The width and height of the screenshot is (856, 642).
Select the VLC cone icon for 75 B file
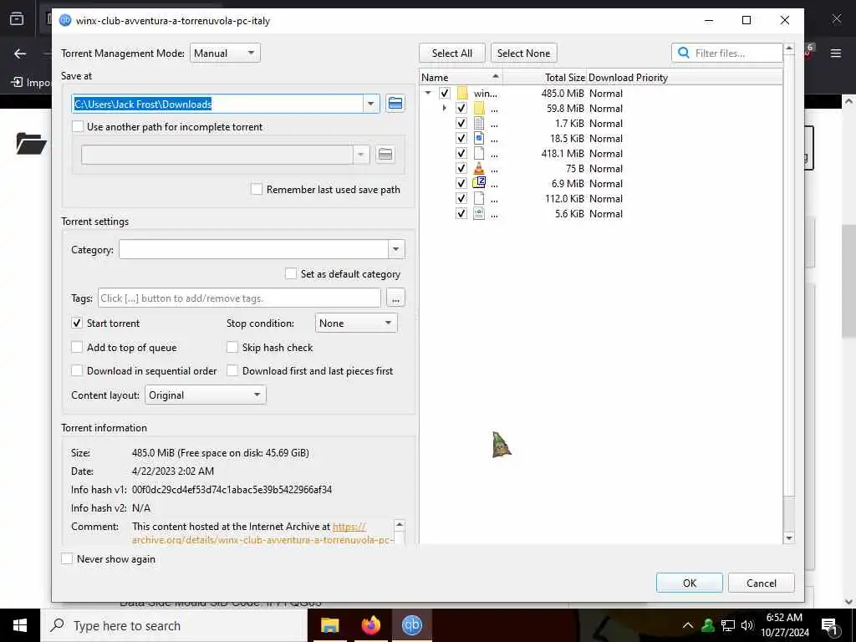479,168
